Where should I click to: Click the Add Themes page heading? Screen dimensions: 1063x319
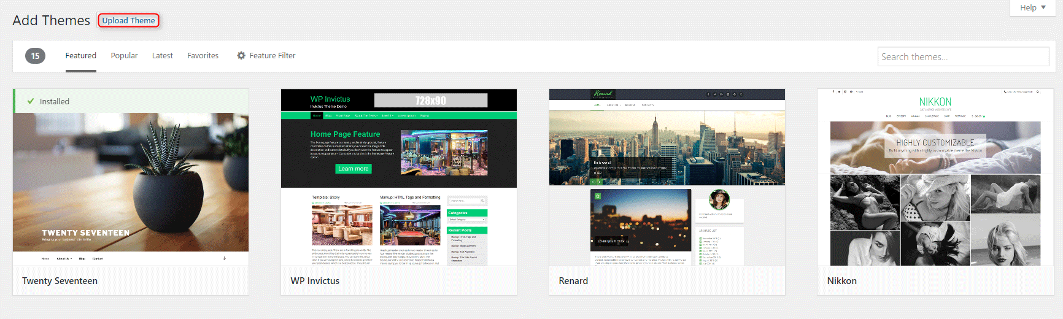click(51, 20)
